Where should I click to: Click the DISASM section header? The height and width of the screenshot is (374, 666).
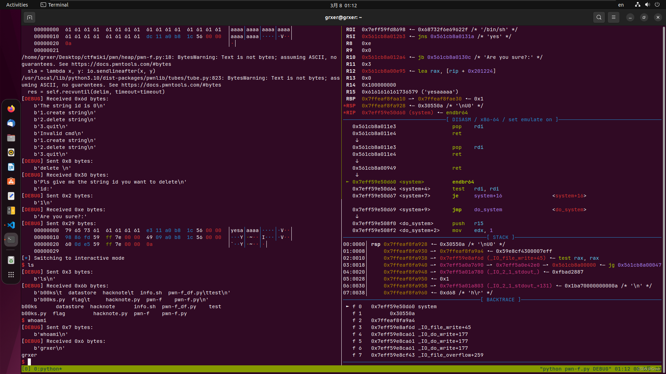coord(502,119)
